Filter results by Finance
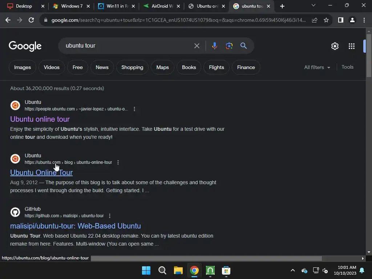Image resolution: width=372 pixels, height=279 pixels. coord(246,67)
